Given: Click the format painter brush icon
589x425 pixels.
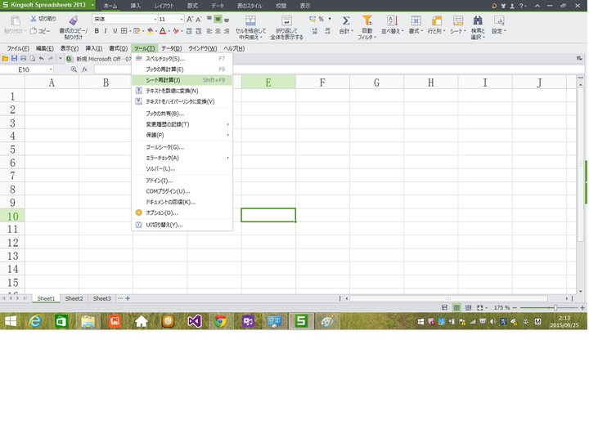Looking at the screenshot, I should tap(74, 20).
